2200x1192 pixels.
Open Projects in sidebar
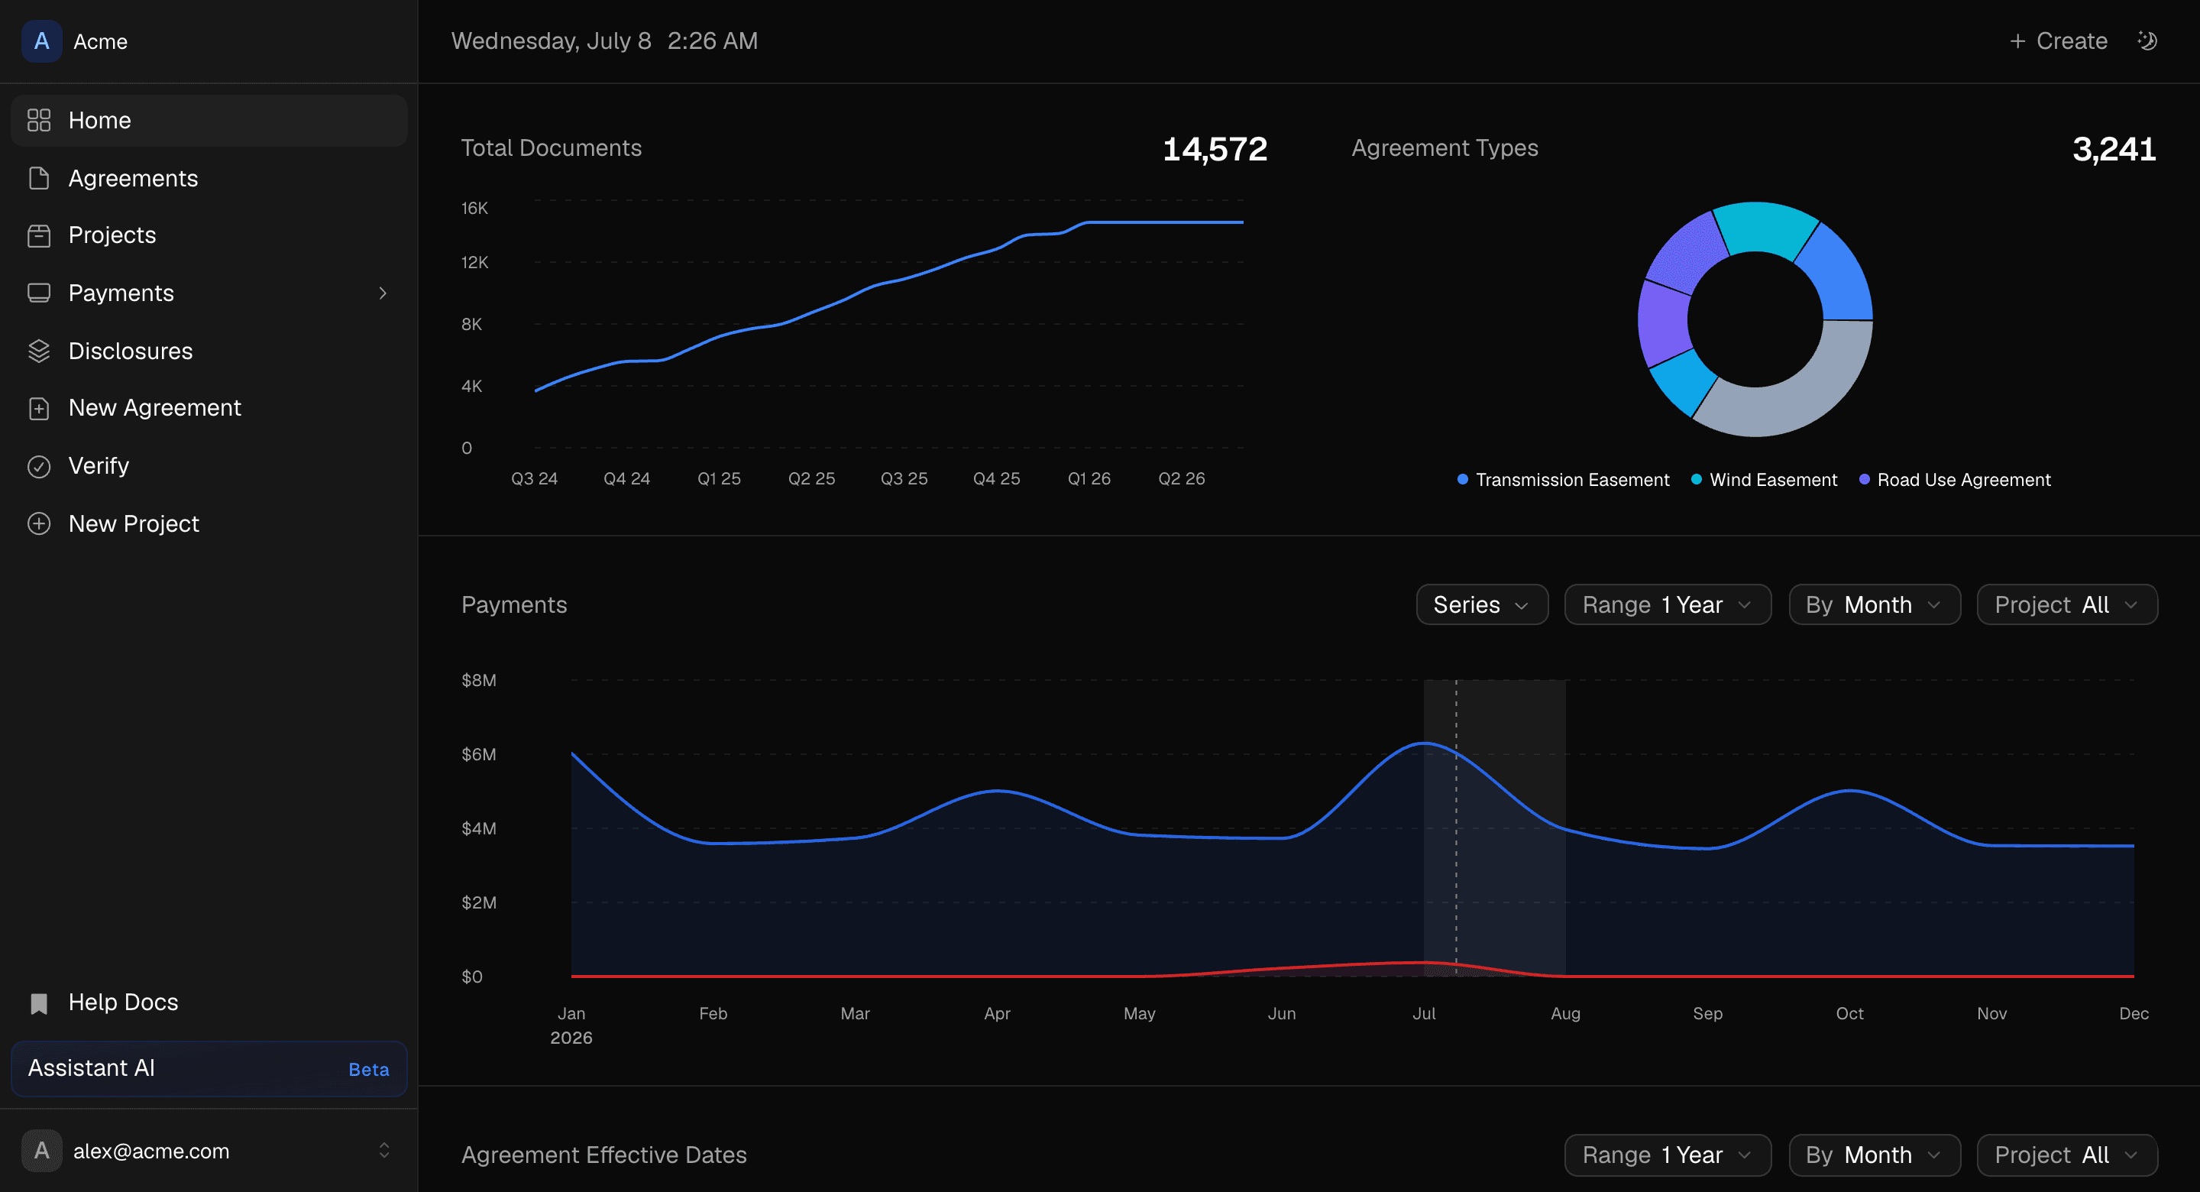tap(209, 235)
